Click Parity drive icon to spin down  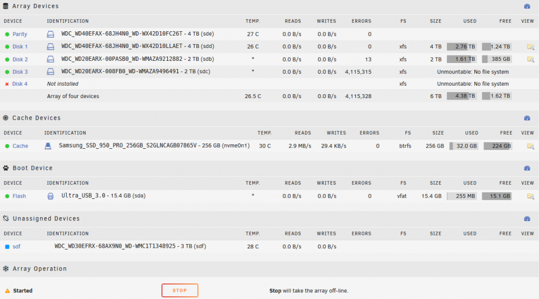point(51,34)
